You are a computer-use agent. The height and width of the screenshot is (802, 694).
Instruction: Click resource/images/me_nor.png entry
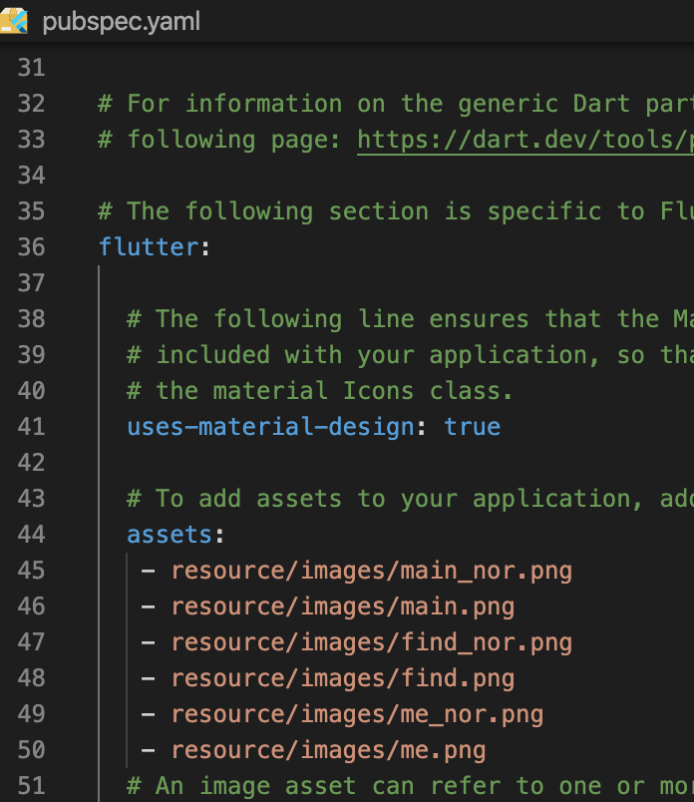(357, 714)
